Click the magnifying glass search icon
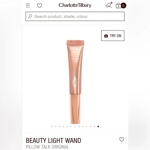 click(x=30, y=16)
